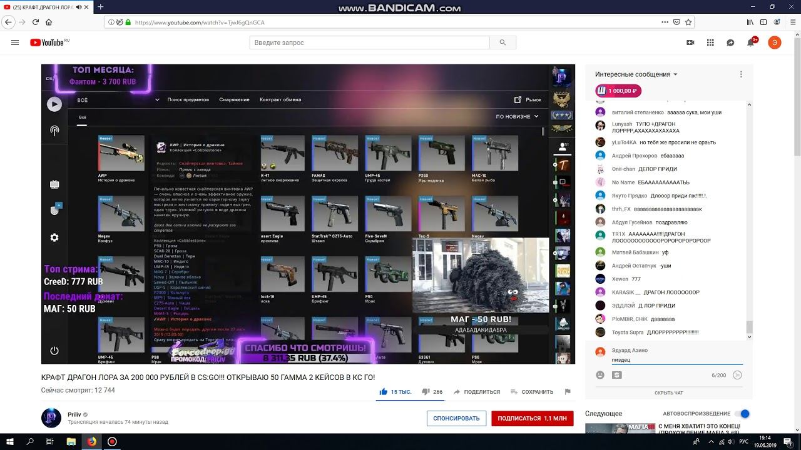Focus the 'Введите запрос' search box

click(x=369, y=42)
